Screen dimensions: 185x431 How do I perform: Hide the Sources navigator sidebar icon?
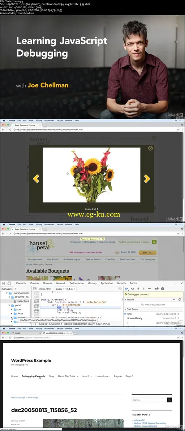[x=35, y=289]
